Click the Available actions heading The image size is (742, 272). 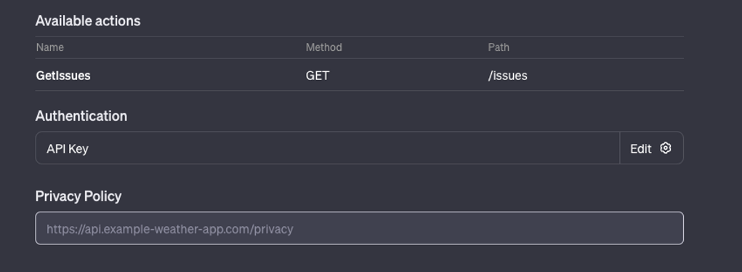pos(88,21)
